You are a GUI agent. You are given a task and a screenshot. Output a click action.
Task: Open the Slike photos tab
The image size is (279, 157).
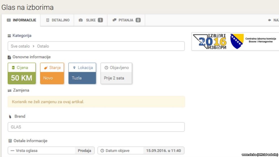90,20
